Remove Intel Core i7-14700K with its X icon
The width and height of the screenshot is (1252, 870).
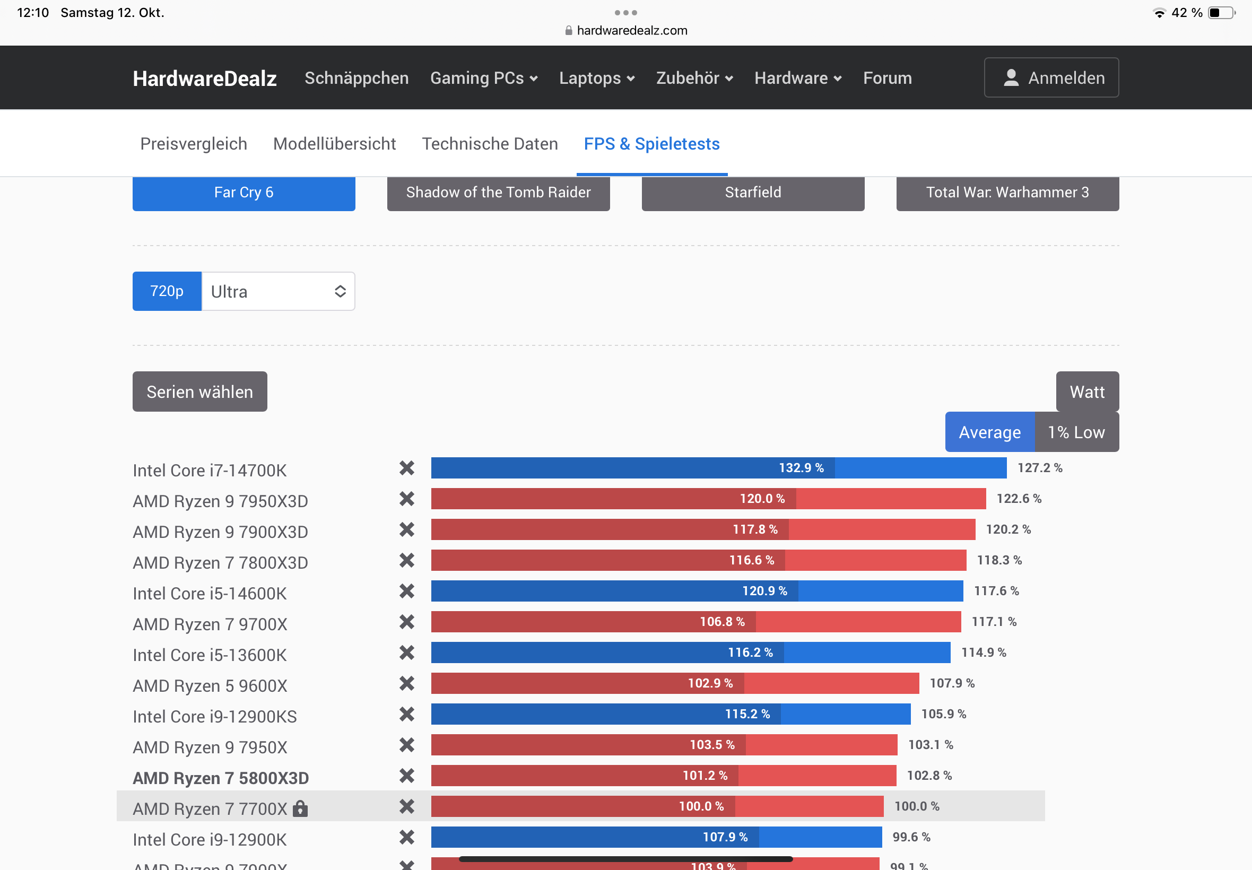[x=406, y=468]
